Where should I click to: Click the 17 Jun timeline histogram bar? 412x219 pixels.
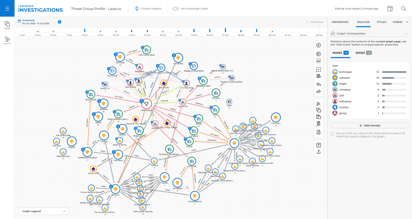(x=225, y=30)
